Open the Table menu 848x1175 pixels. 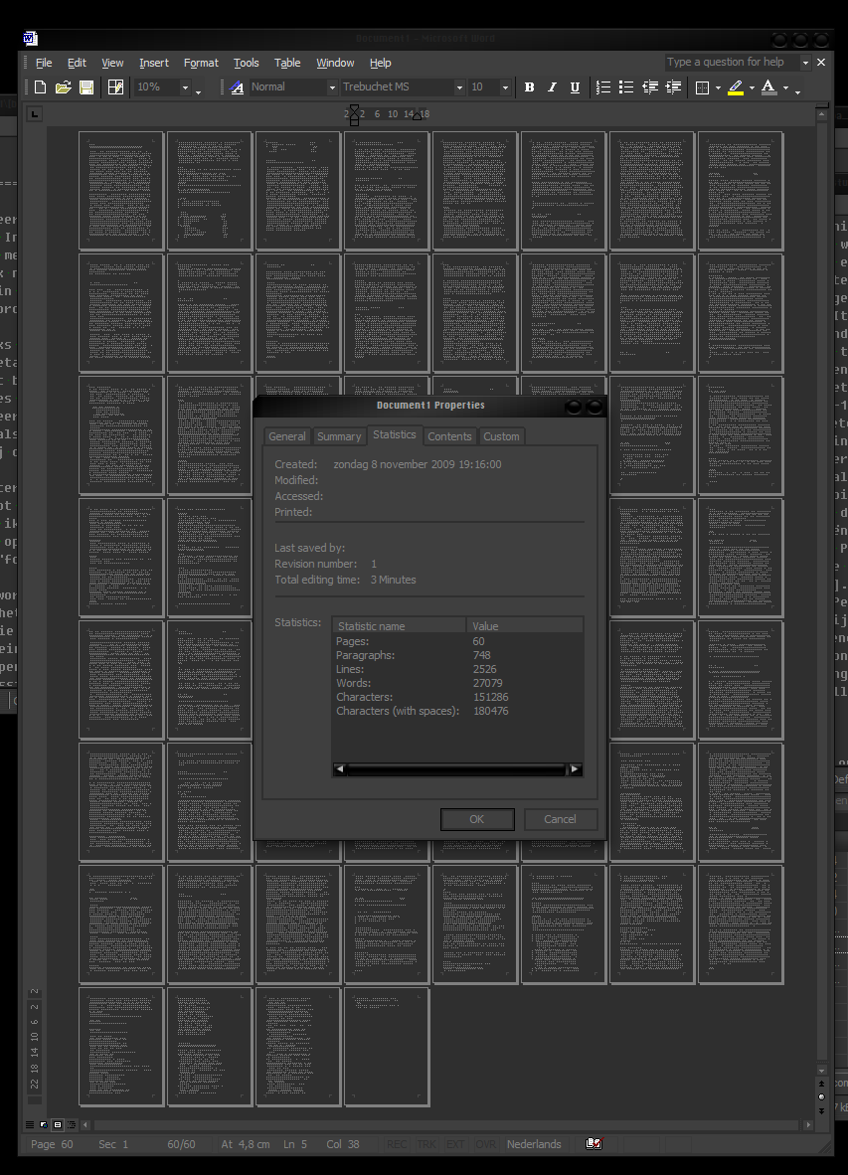(x=287, y=63)
